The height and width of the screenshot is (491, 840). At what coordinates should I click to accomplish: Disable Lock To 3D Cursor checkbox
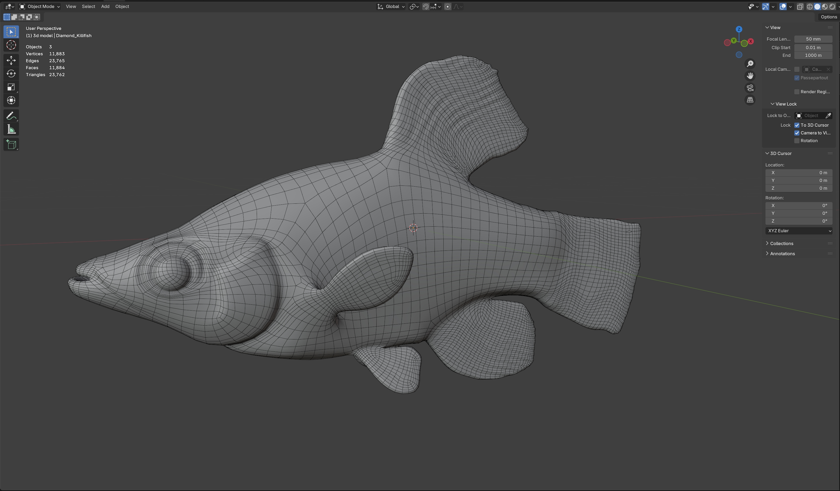797,125
